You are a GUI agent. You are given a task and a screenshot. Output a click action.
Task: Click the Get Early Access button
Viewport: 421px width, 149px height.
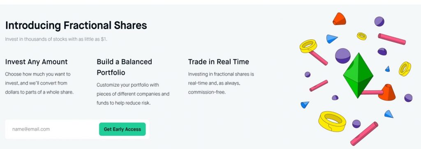(122, 129)
